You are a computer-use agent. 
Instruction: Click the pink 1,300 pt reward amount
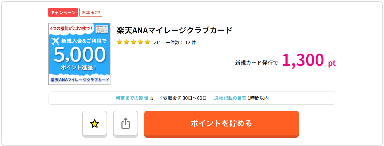(309, 60)
